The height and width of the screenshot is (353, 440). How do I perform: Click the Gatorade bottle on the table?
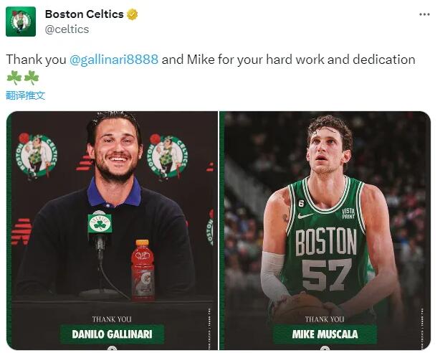(x=143, y=270)
